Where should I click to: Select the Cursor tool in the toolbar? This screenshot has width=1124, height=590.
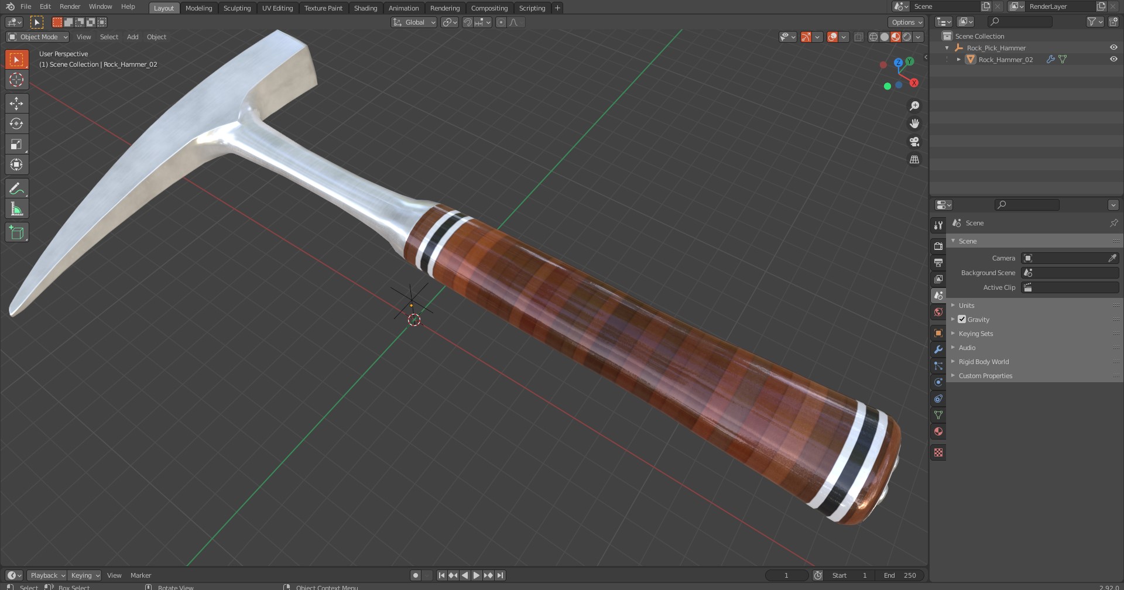click(x=16, y=80)
